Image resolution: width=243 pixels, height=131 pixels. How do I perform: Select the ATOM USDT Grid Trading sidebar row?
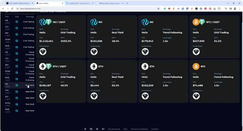click(x=19, y=41)
